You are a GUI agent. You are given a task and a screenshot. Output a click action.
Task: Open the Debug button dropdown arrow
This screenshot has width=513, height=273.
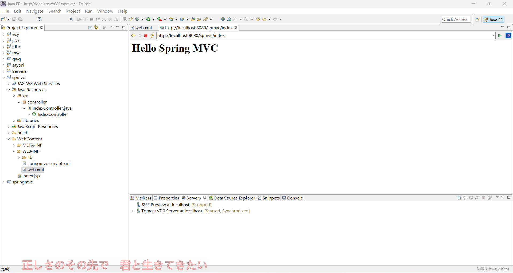point(142,19)
